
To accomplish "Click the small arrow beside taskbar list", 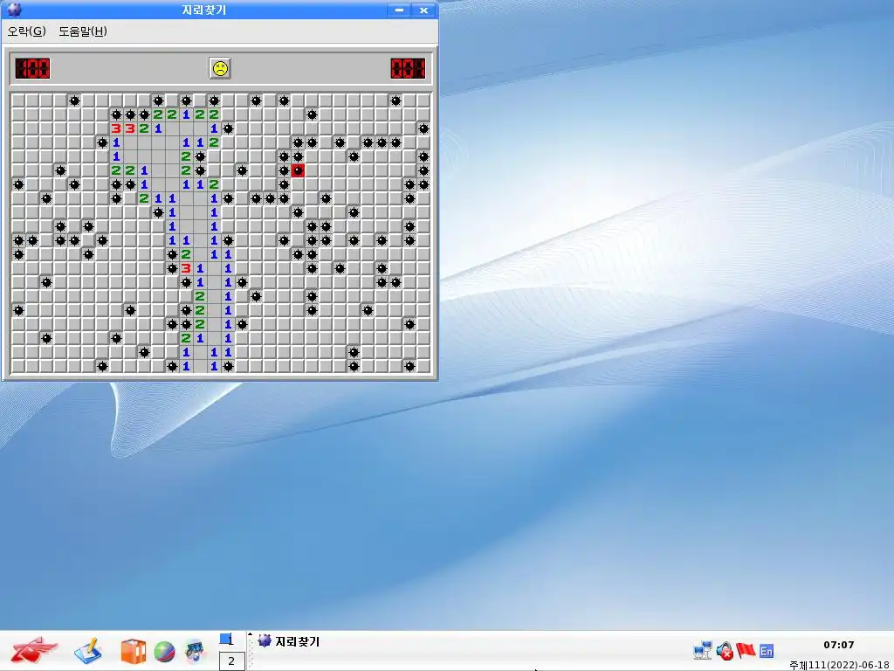I will pos(250,634).
